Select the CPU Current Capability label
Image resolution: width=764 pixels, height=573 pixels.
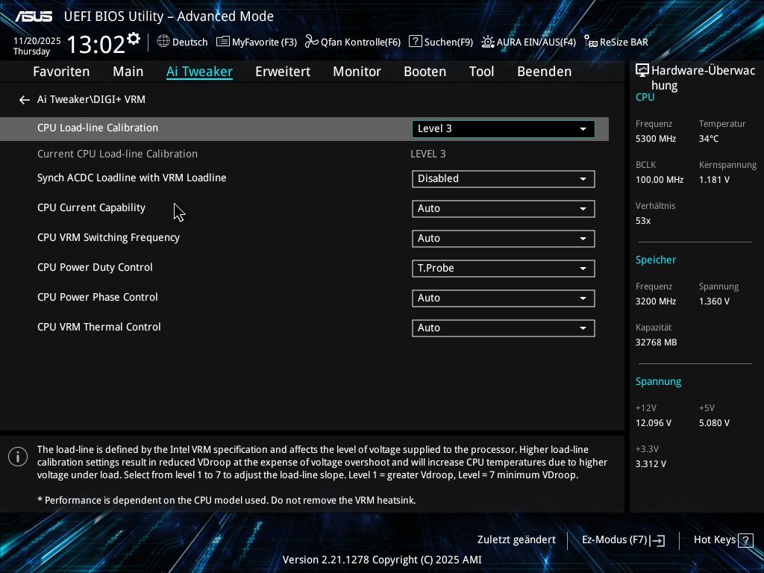click(x=91, y=208)
